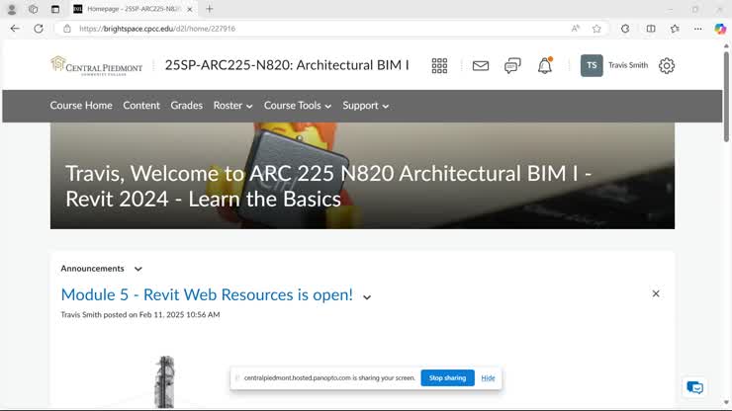Click the Stop sharing button
Screen dimensions: 732x411
tap(447, 377)
